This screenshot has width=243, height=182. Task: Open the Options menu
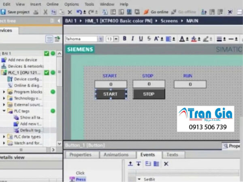[x=72, y=4]
